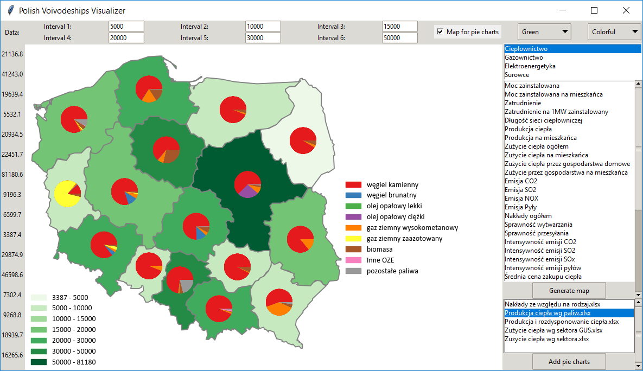Minimize the Polish Voivodeships Visualizer window
The image size is (643, 371).
[562, 10]
